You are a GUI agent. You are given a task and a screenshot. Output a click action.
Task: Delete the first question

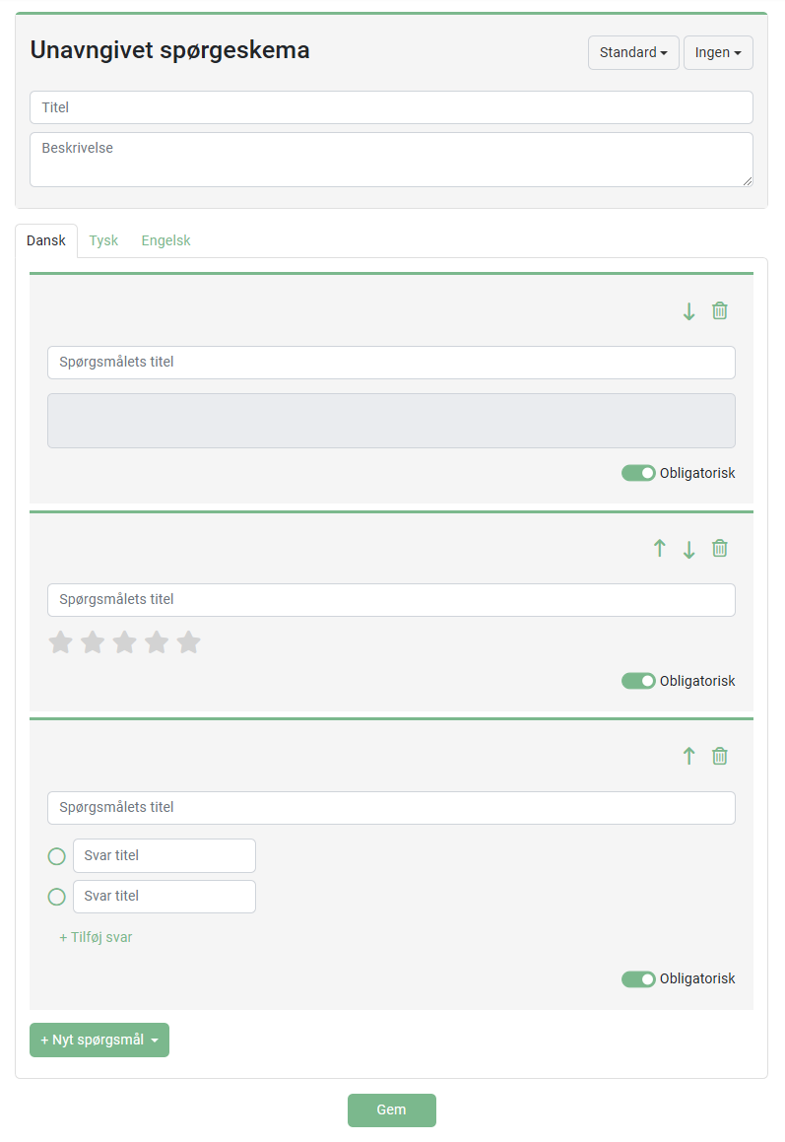click(x=720, y=311)
